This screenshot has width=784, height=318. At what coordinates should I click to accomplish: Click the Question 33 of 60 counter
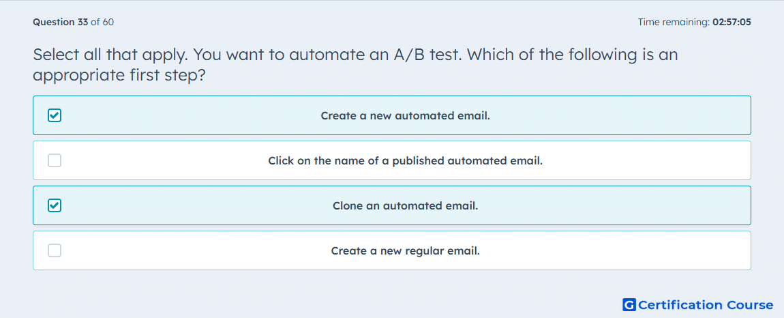click(x=74, y=22)
